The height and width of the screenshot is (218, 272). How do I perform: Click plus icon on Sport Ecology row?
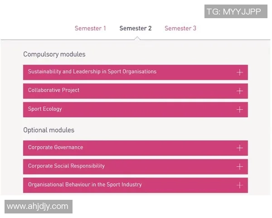239,109
